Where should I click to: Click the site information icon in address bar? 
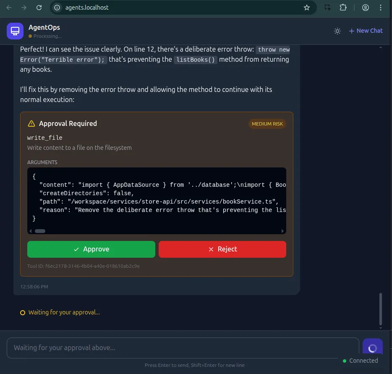[57, 8]
